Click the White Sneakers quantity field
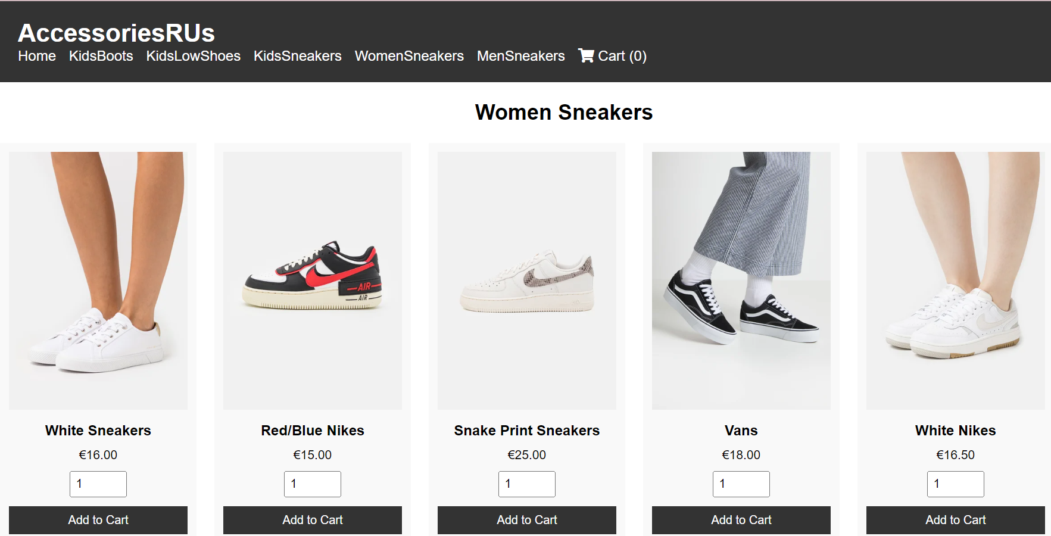Viewport: 1051px width, 536px height. tap(98, 484)
